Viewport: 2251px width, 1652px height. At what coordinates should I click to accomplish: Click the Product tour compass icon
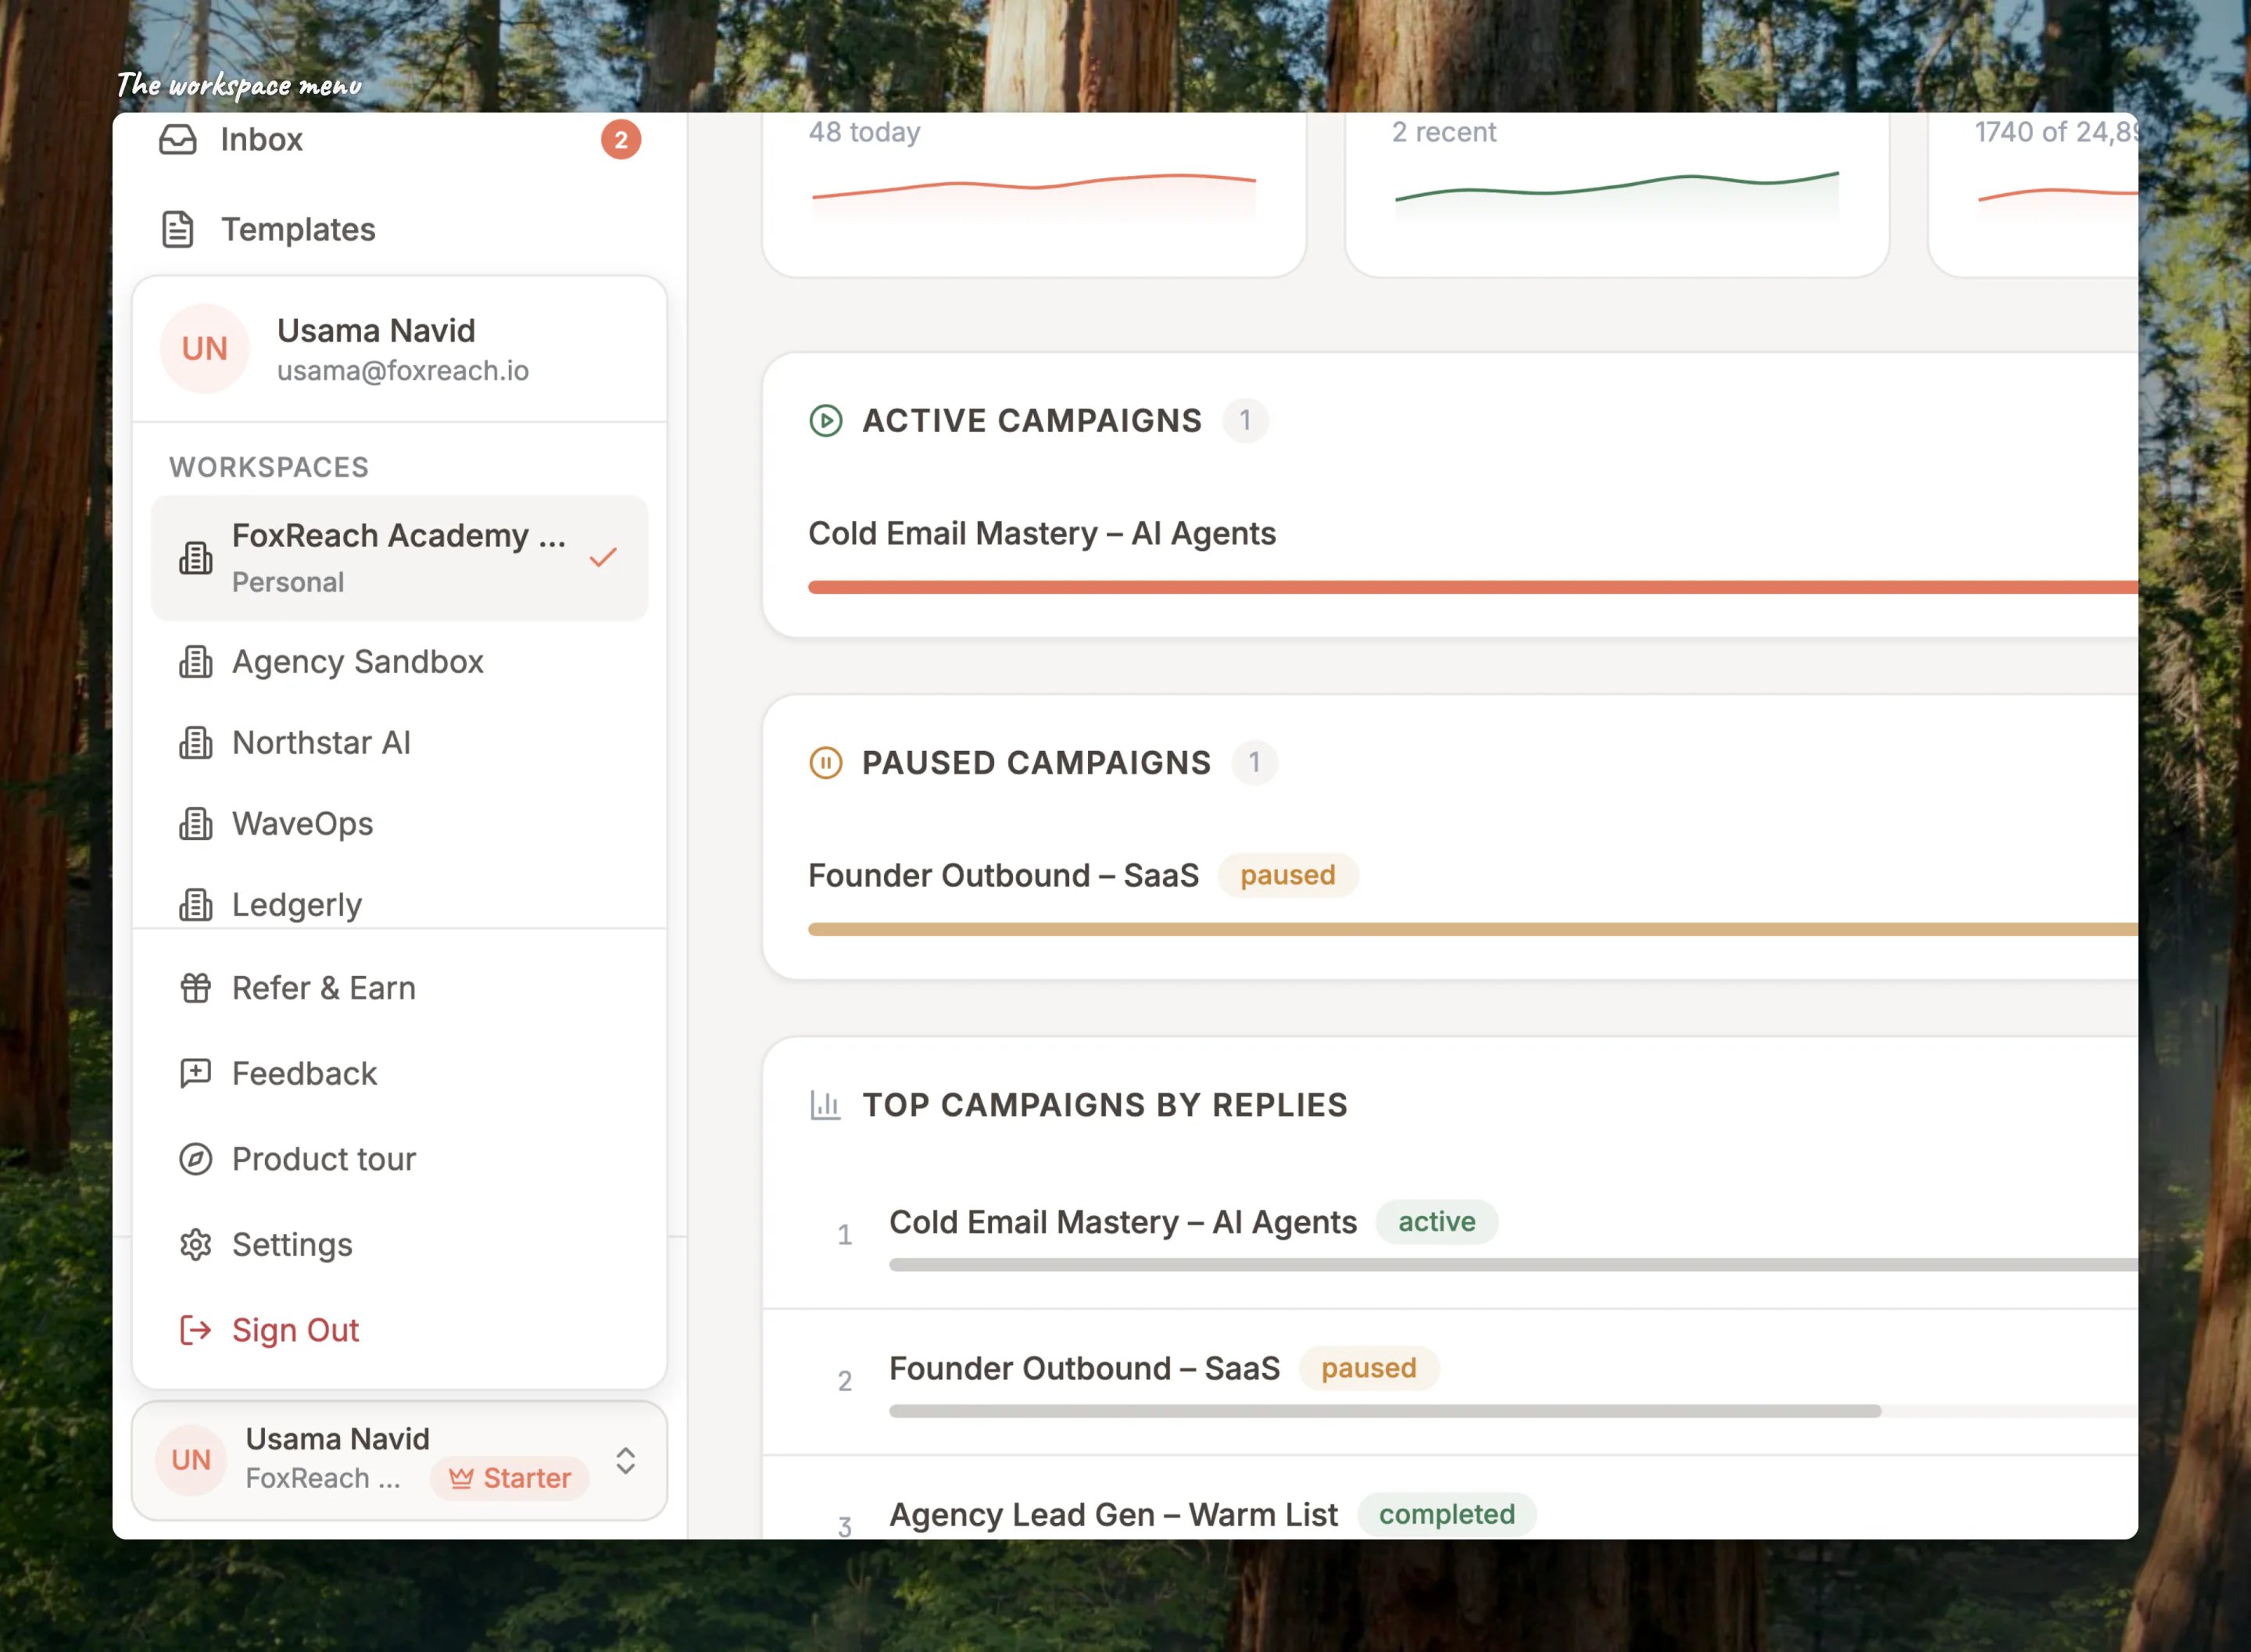click(196, 1159)
